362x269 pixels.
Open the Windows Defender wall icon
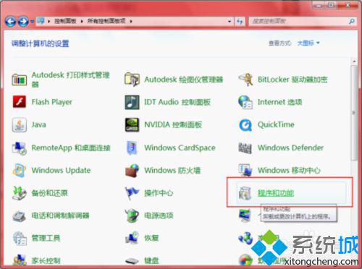pyautogui.click(x=245, y=148)
